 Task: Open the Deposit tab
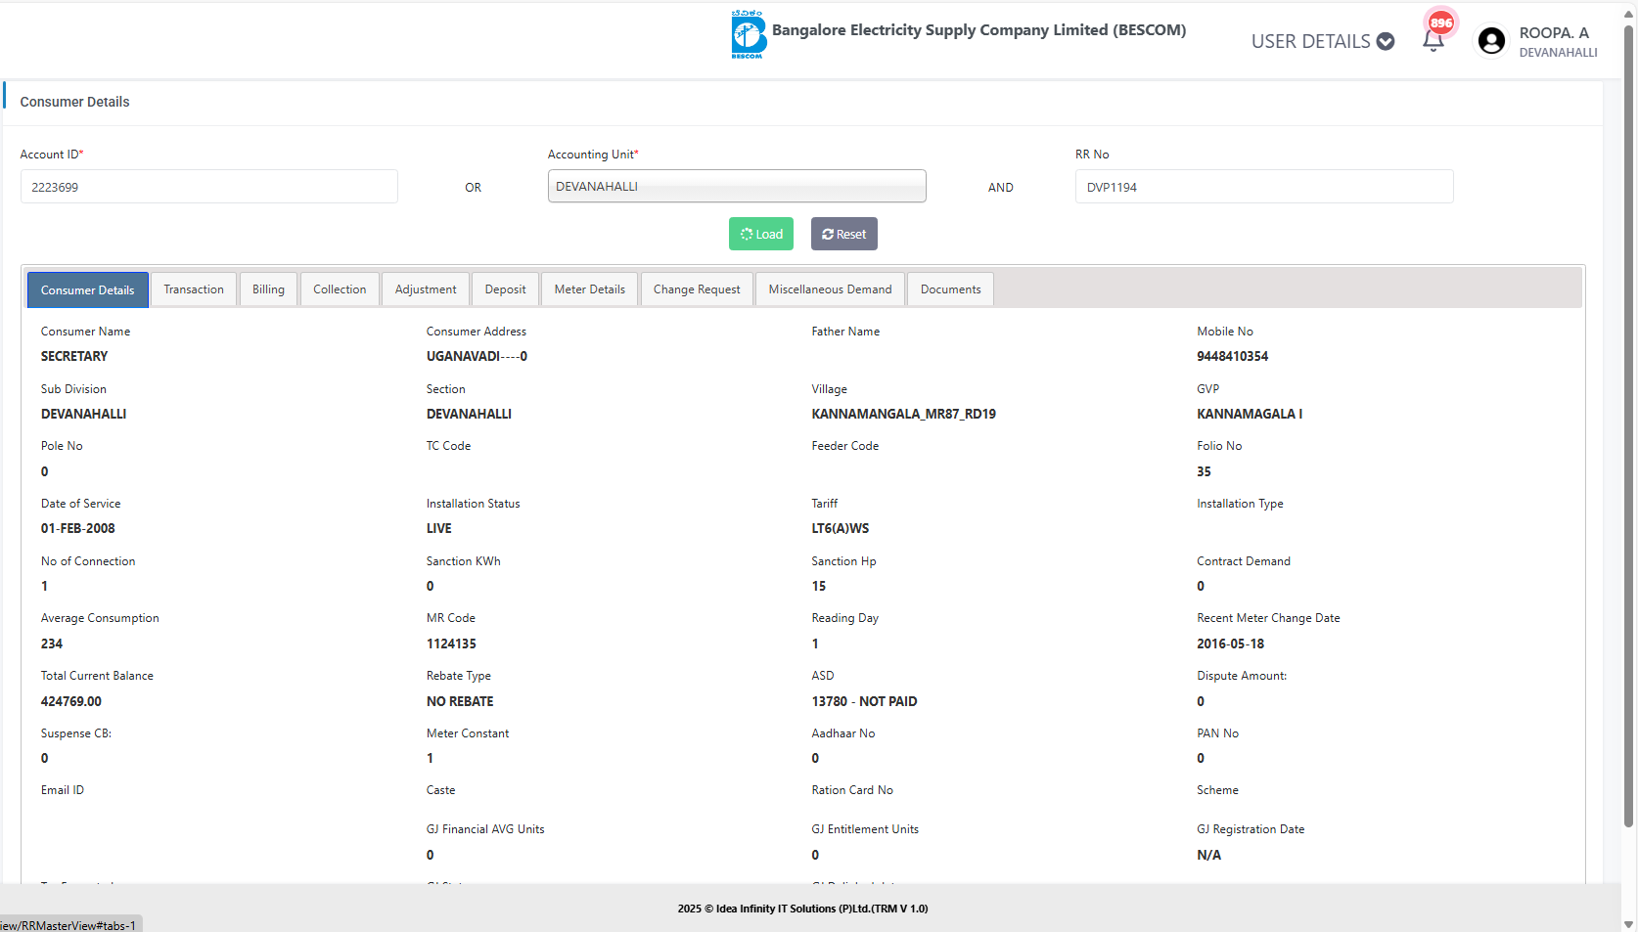[x=505, y=289]
